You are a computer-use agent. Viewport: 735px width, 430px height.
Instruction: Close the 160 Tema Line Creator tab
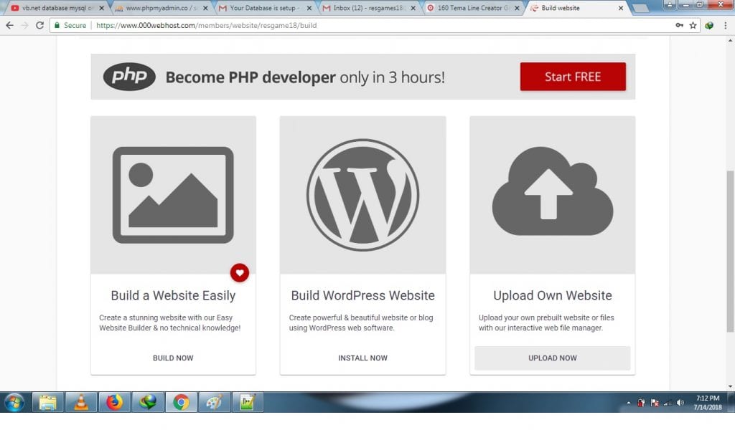pyautogui.click(x=517, y=9)
